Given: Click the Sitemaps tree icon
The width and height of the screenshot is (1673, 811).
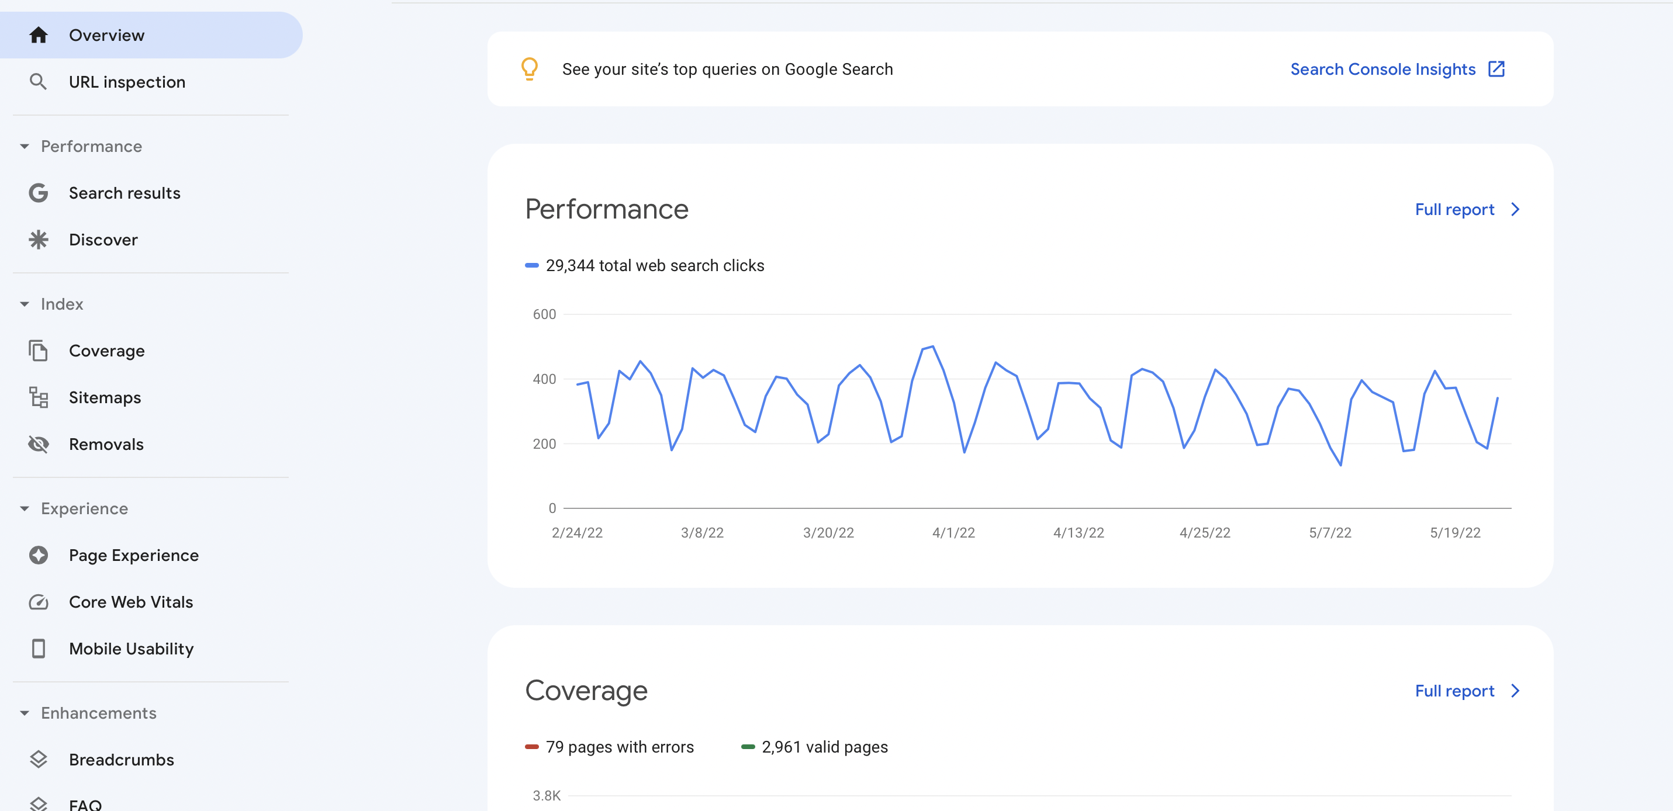Looking at the screenshot, I should pyautogui.click(x=39, y=397).
